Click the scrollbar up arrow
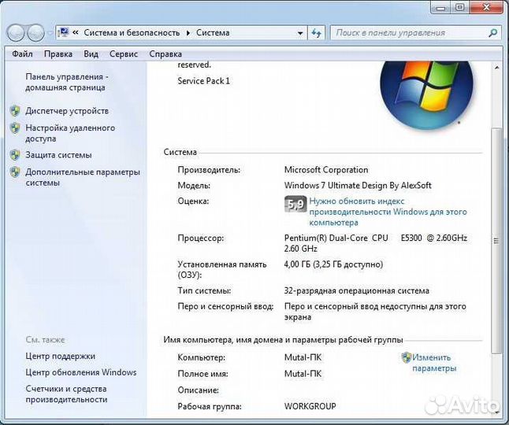509x425 pixels. 496,68
